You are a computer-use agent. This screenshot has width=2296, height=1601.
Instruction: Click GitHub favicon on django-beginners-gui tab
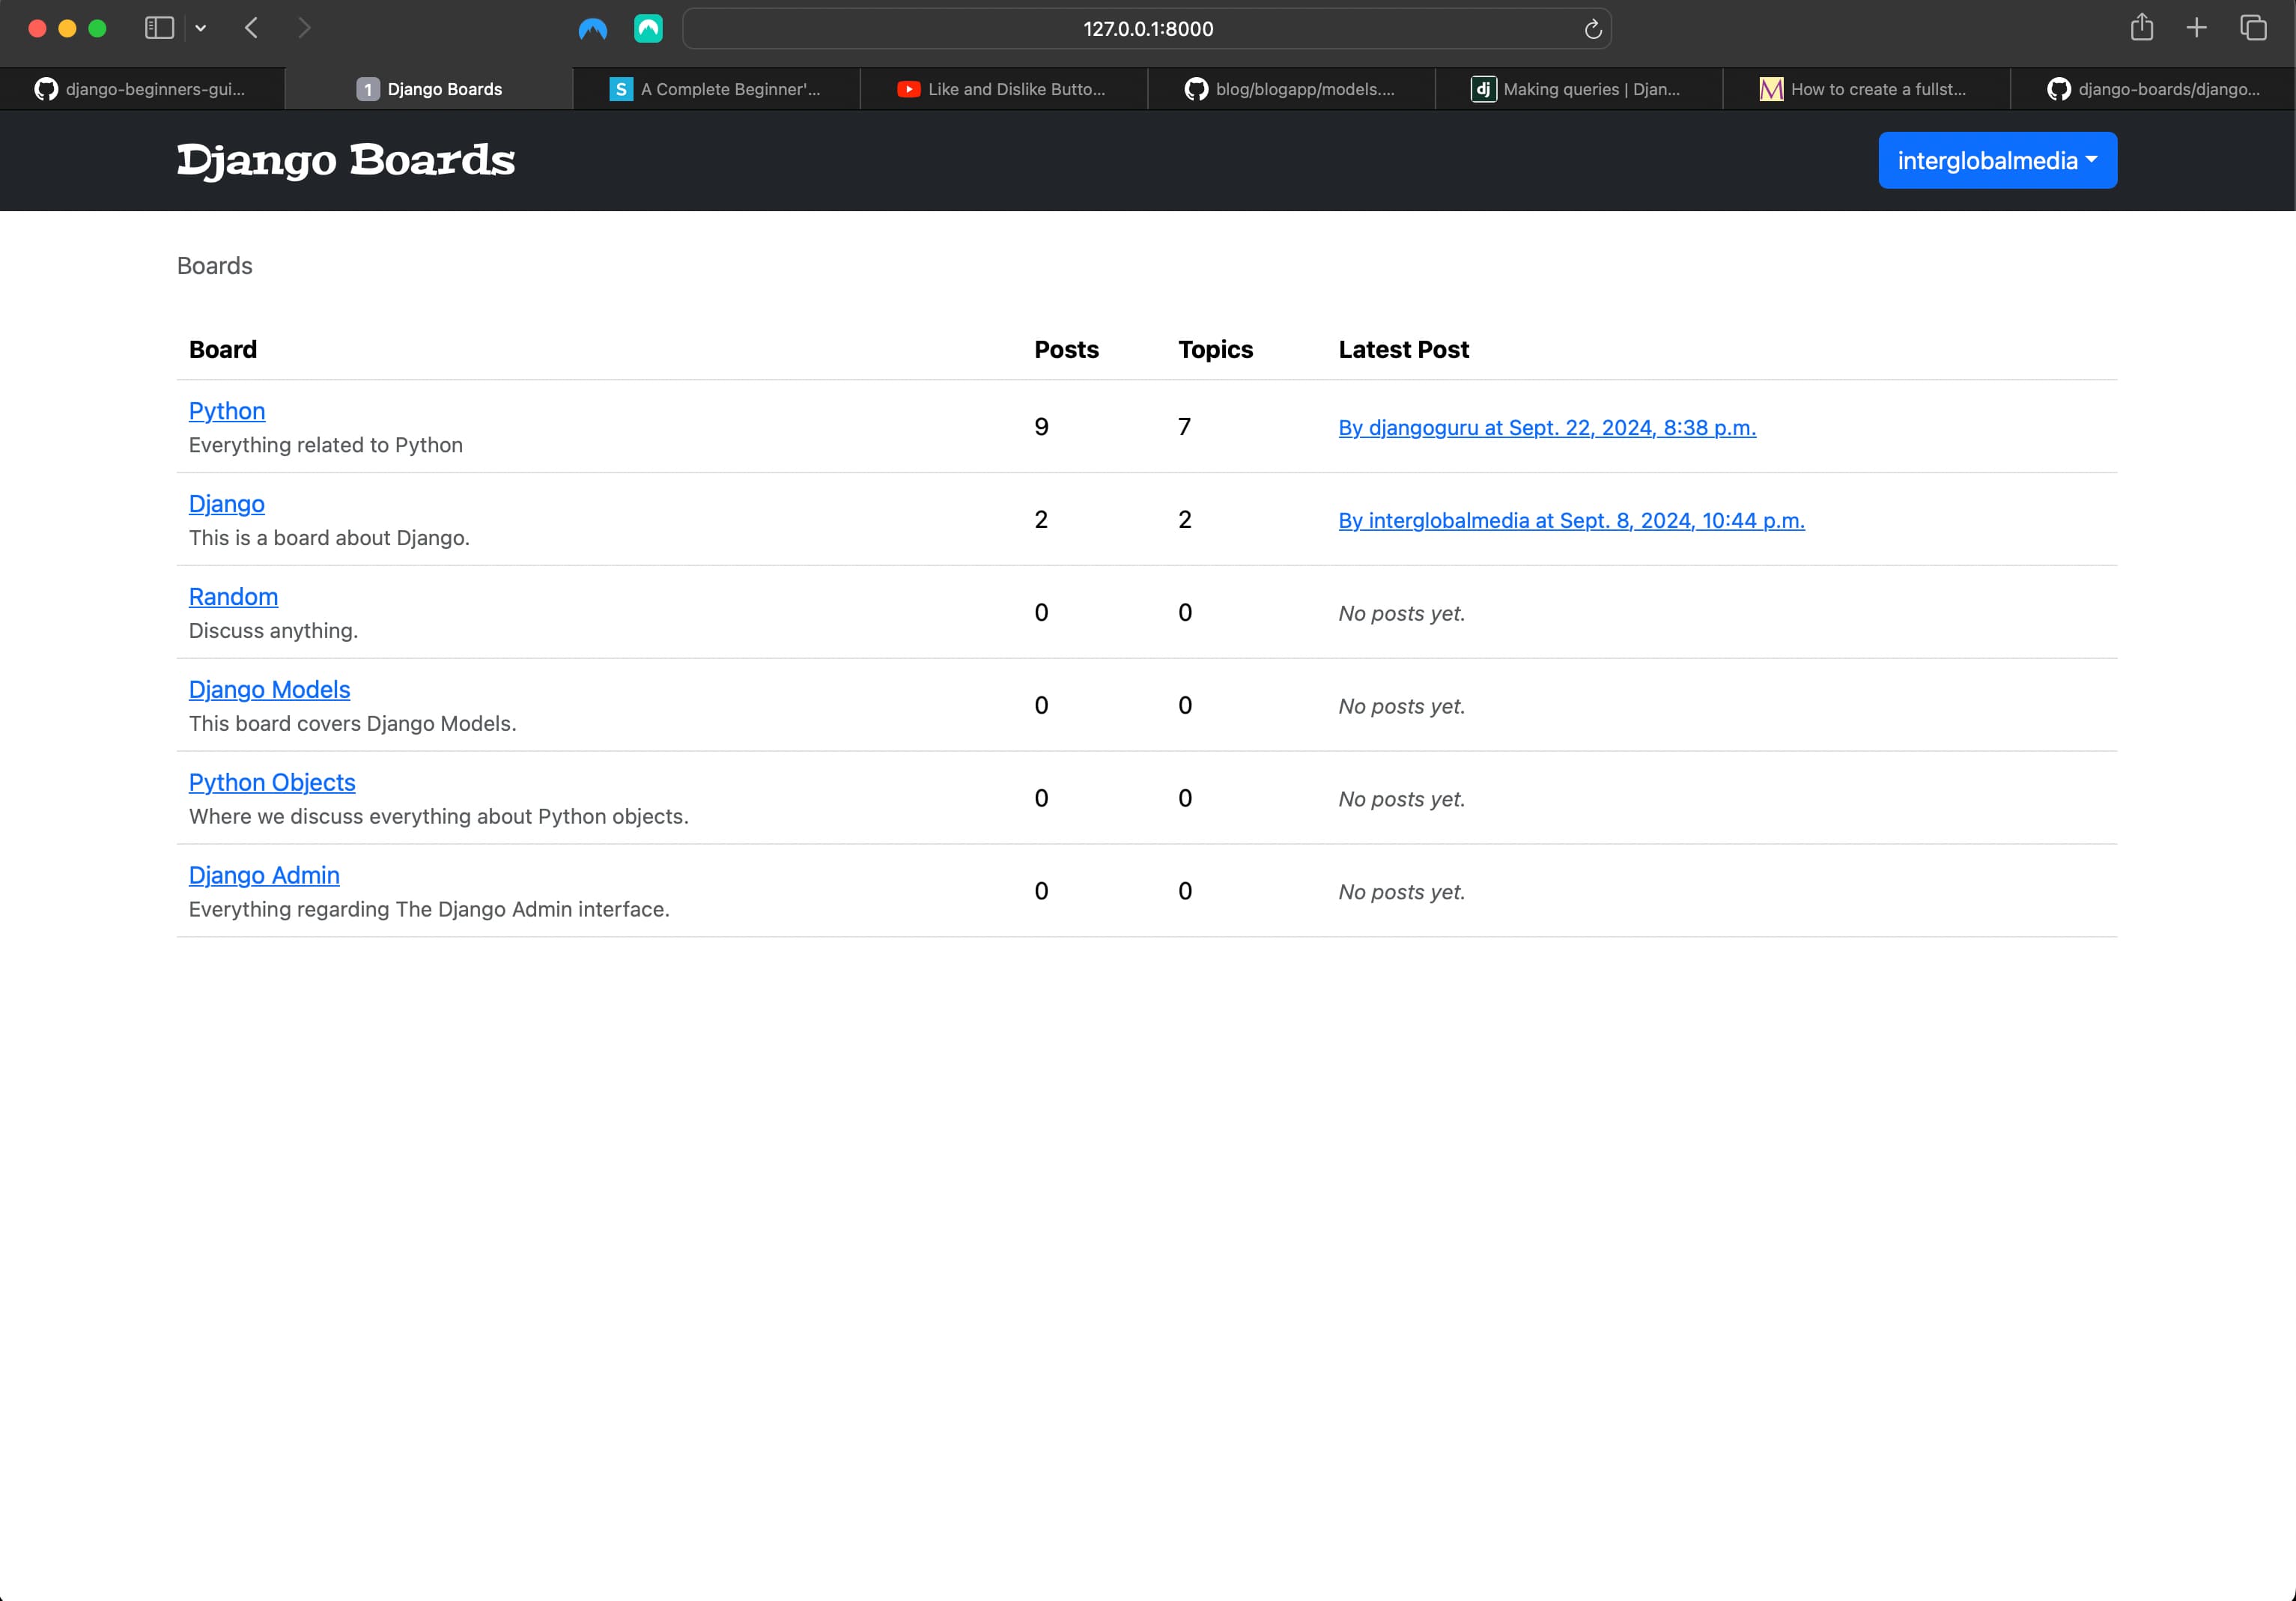click(x=46, y=89)
